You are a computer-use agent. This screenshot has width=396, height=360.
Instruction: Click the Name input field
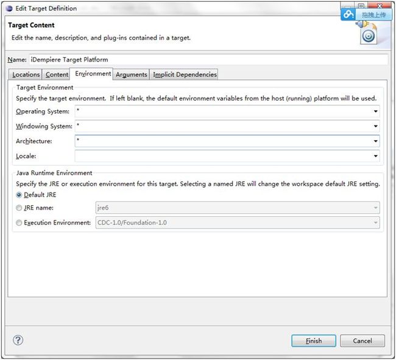click(x=208, y=60)
